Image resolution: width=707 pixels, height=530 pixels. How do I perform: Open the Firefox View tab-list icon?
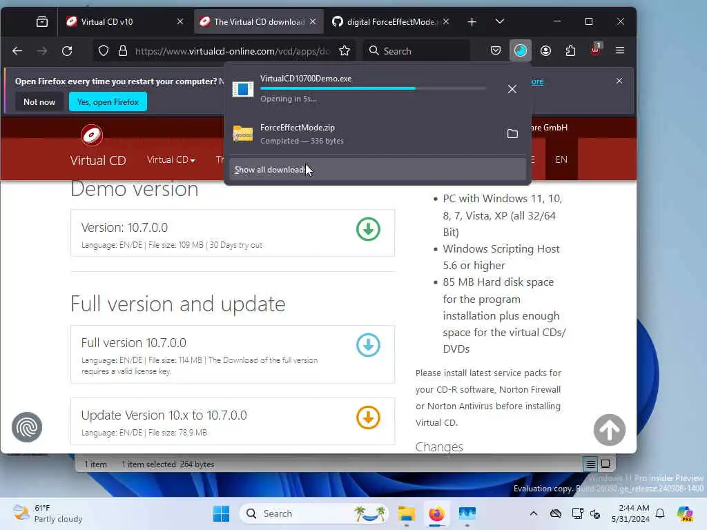point(42,21)
